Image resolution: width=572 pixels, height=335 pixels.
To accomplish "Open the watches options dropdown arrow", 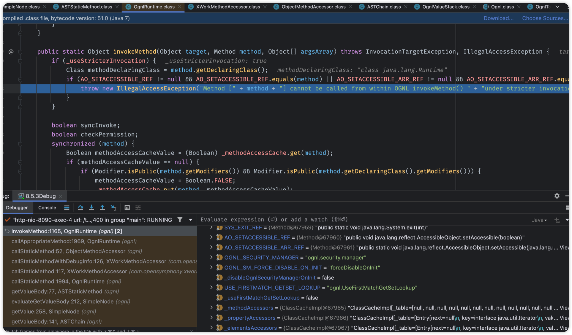I will (x=567, y=220).
